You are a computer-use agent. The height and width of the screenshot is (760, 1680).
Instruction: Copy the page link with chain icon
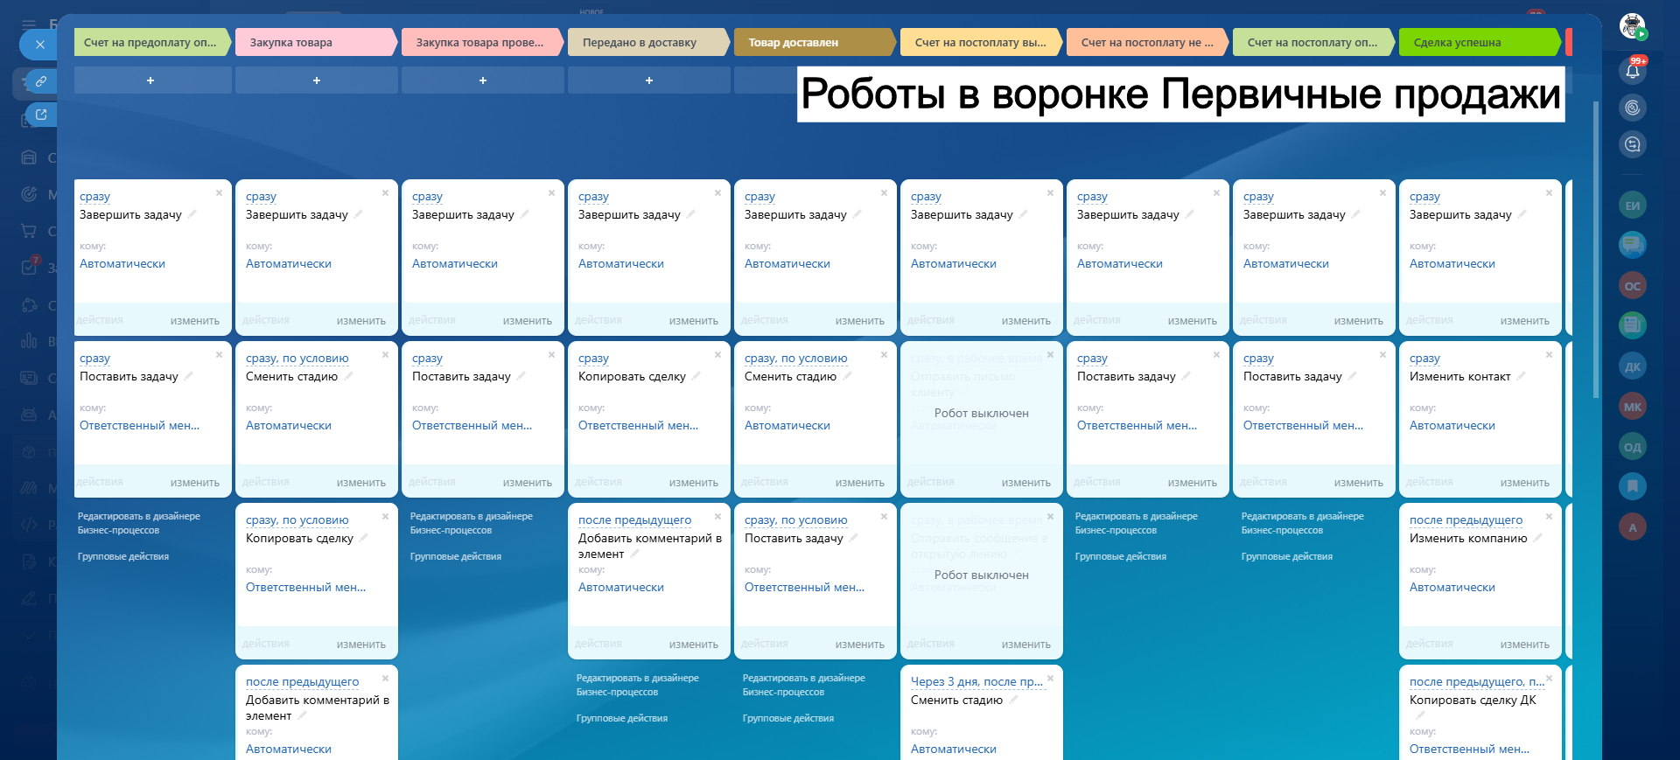pyautogui.click(x=40, y=81)
